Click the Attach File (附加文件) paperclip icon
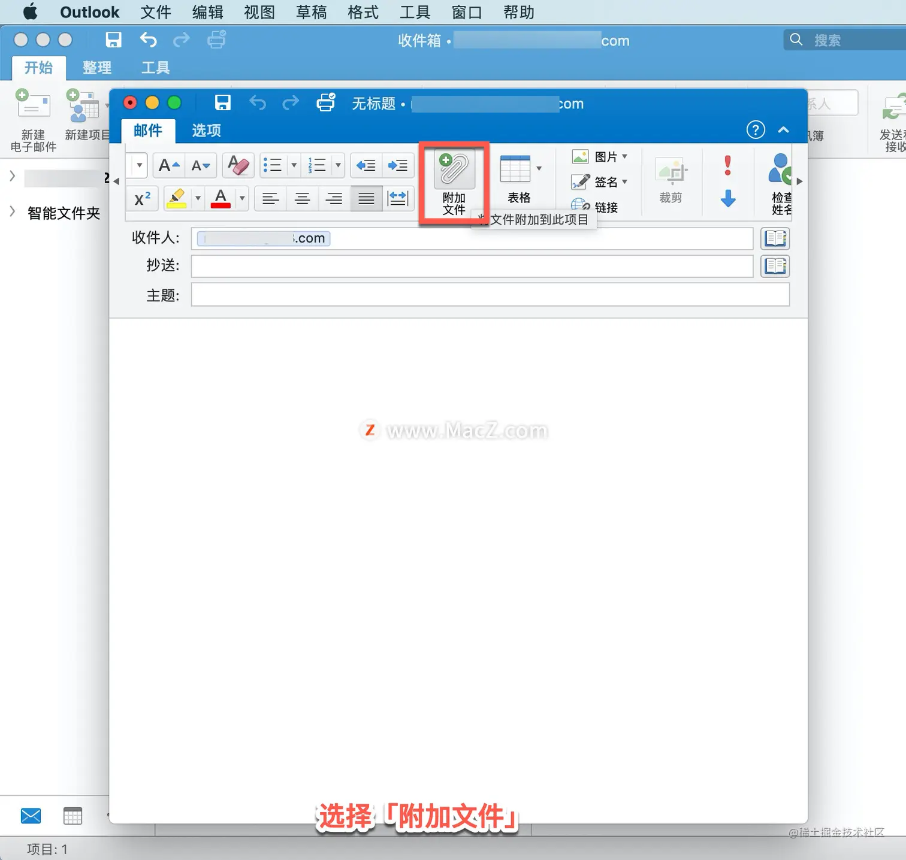Screen dimensions: 906x860 [454, 169]
